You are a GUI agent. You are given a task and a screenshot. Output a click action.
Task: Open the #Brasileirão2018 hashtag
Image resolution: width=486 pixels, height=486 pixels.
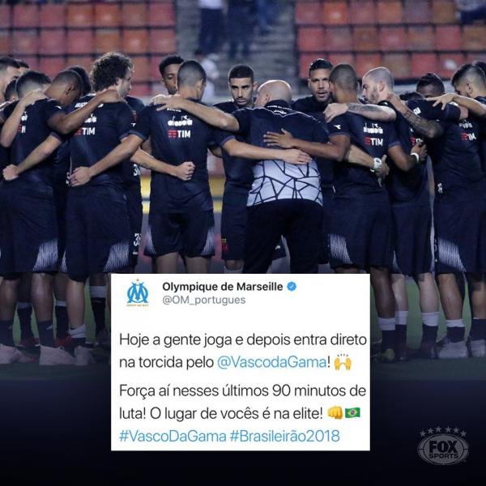(284, 436)
